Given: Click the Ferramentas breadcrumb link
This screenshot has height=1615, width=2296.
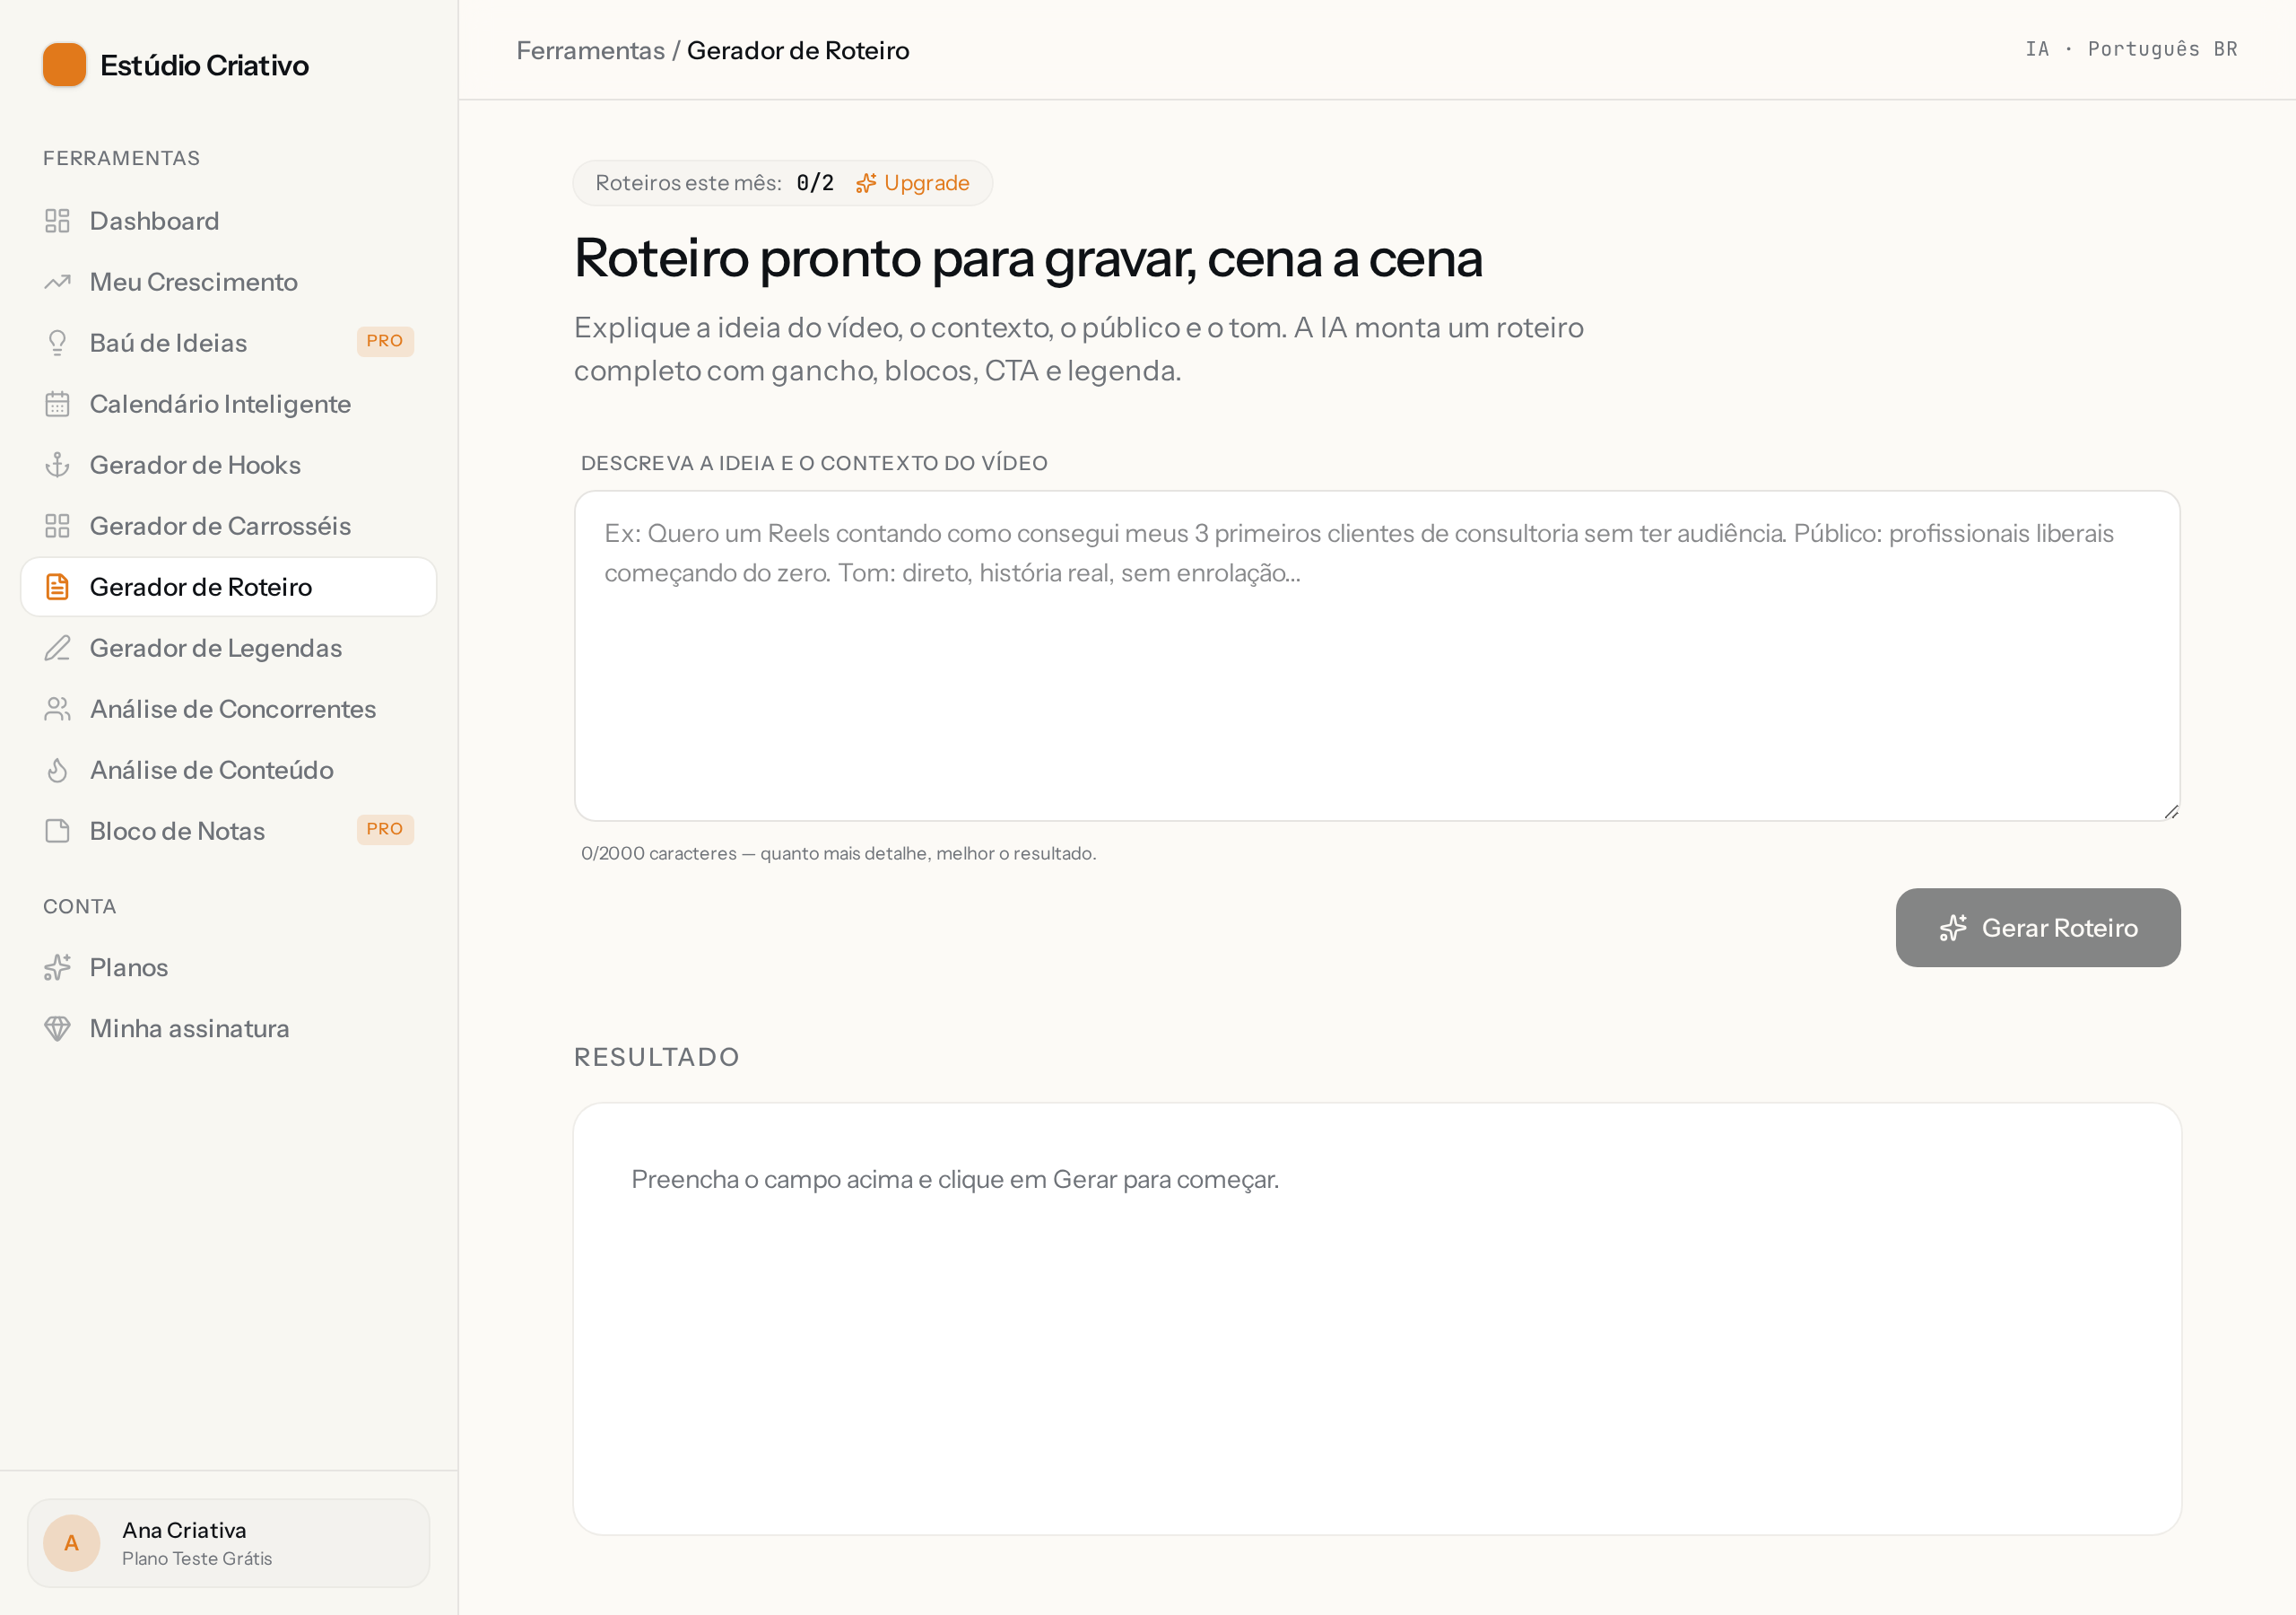Looking at the screenshot, I should click(x=590, y=50).
